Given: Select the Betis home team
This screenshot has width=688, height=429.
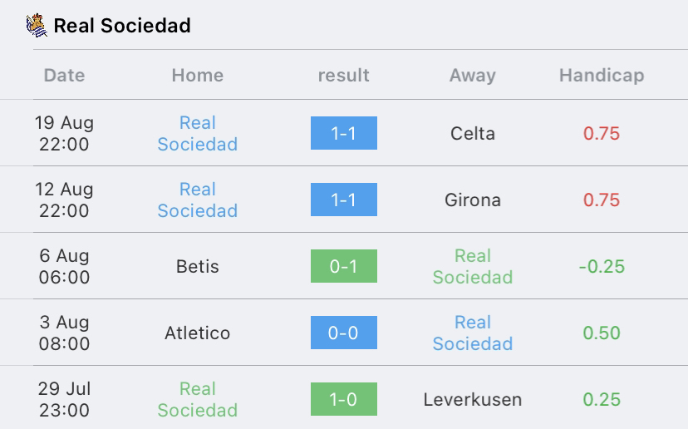Looking at the screenshot, I should [x=197, y=266].
